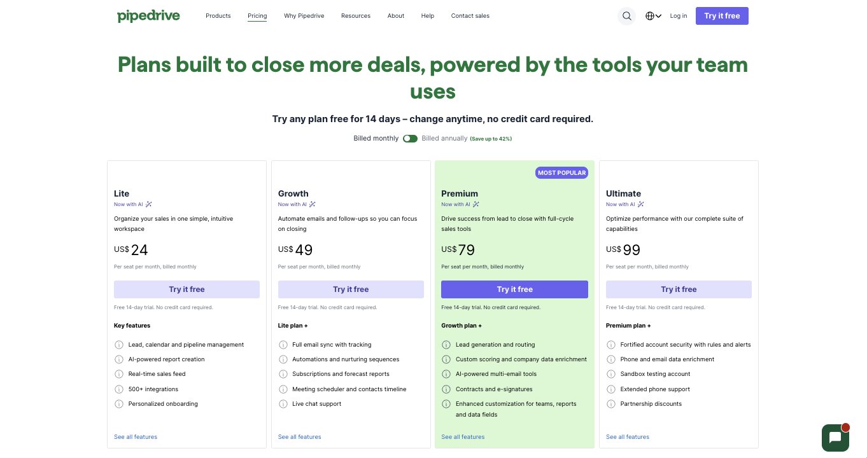The width and height of the screenshot is (867, 458).
Task: Click info icon beside Lead generation and routing
Action: coord(446,344)
